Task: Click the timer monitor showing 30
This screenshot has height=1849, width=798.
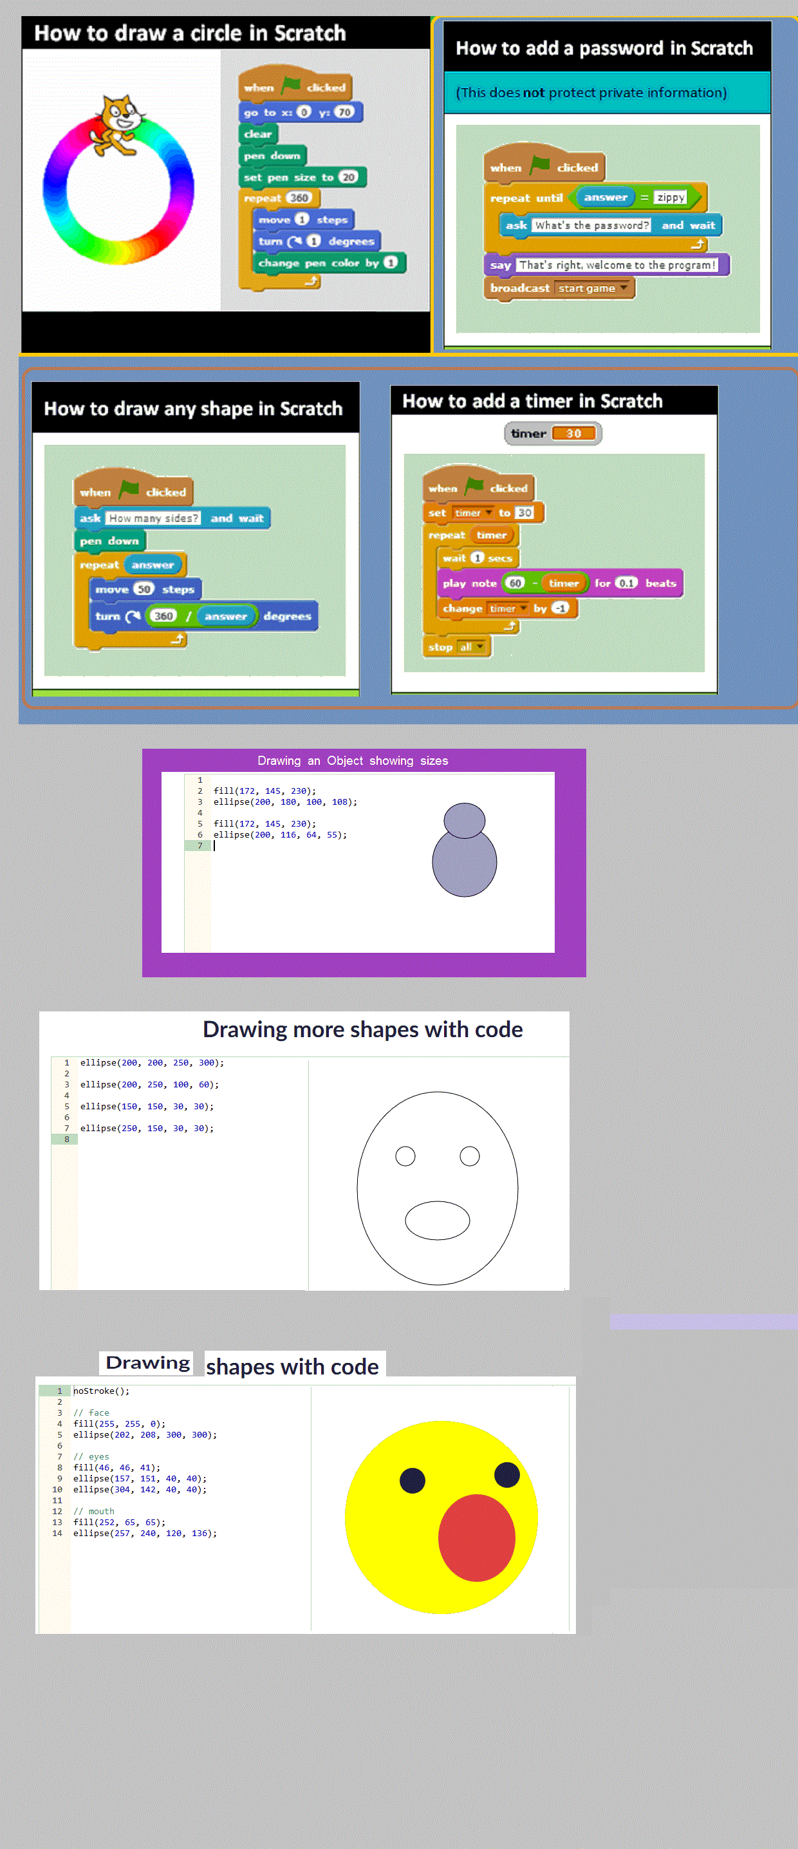Action: [553, 433]
